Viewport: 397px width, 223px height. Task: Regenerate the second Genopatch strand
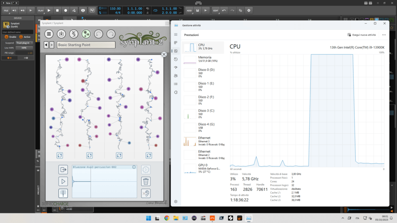89,156
